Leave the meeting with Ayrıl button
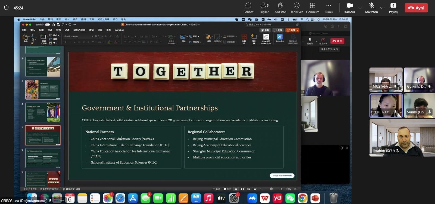Viewport: 435px width, 204px height. [416, 8]
